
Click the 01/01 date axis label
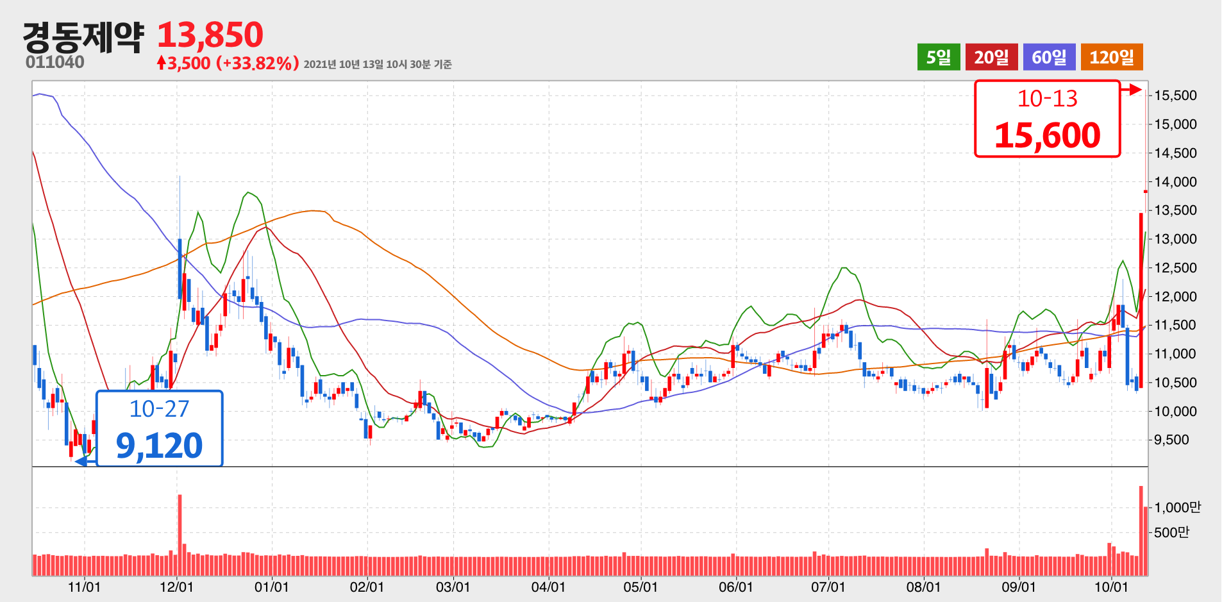271,587
